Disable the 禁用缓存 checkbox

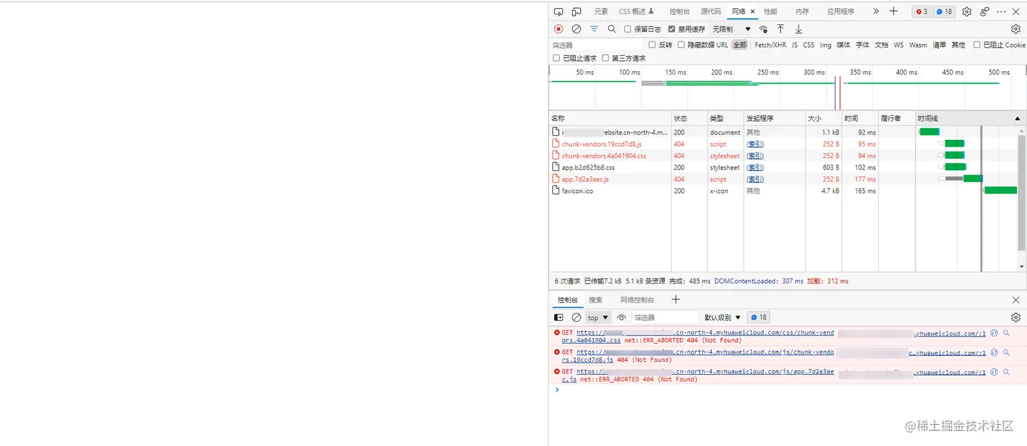672,29
